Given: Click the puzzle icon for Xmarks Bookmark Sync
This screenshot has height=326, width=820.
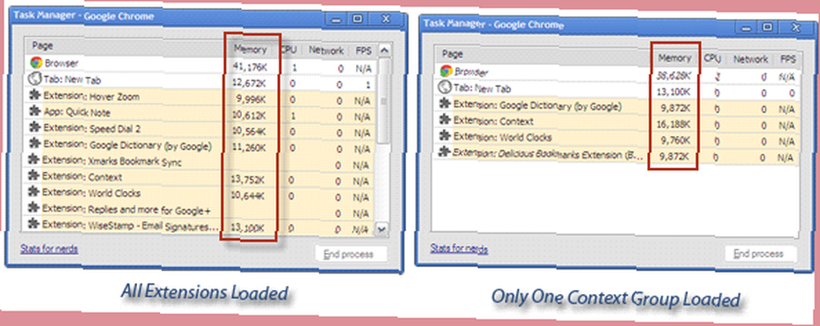Looking at the screenshot, I should pyautogui.click(x=34, y=160).
